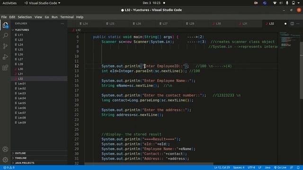Open the Explorer view in activity bar
The width and height of the screenshot is (303, 170).
[5, 25]
